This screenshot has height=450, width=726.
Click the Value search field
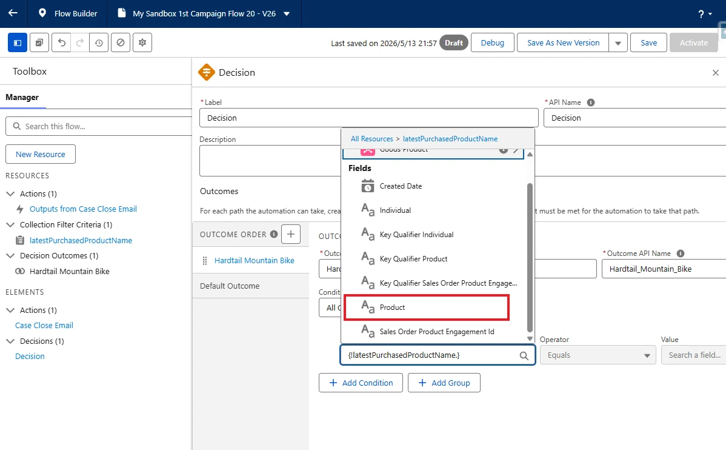pos(693,355)
